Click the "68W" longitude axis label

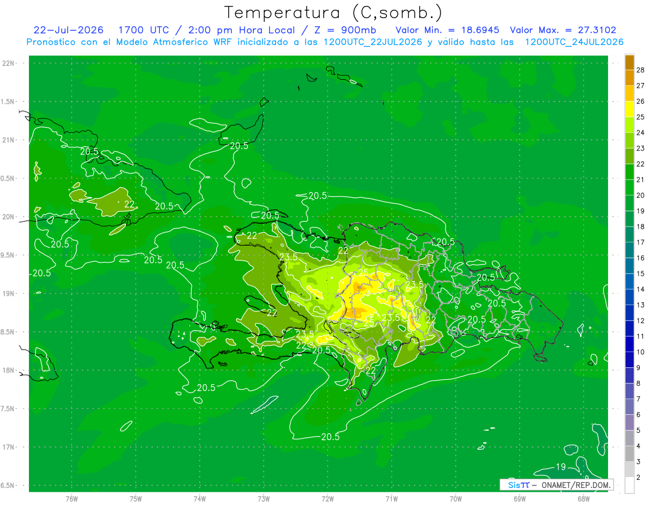click(583, 499)
